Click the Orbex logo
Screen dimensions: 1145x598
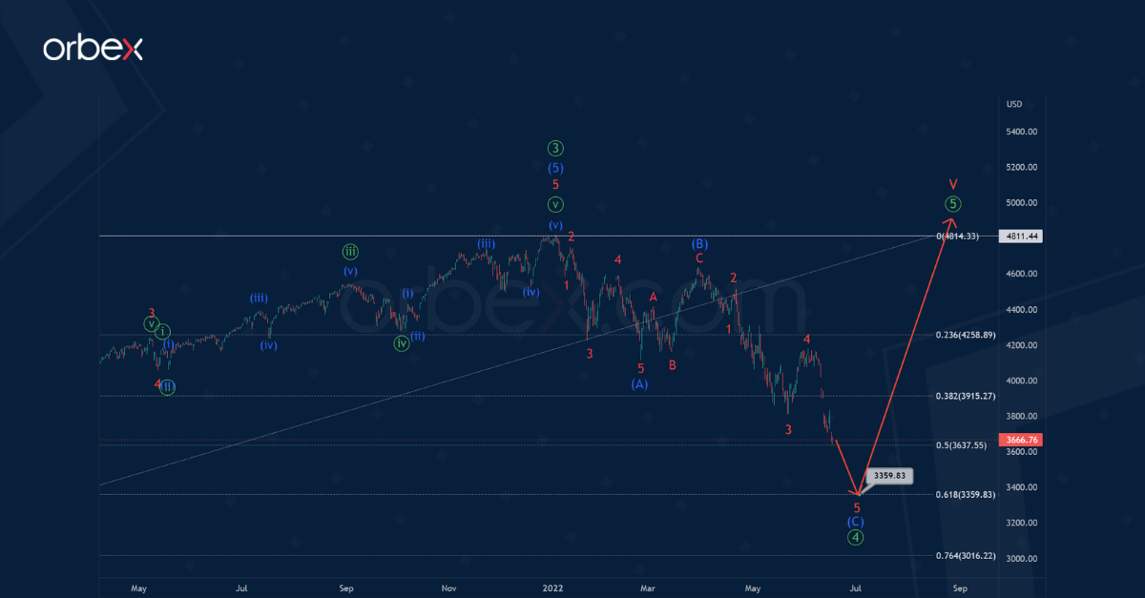[93, 49]
